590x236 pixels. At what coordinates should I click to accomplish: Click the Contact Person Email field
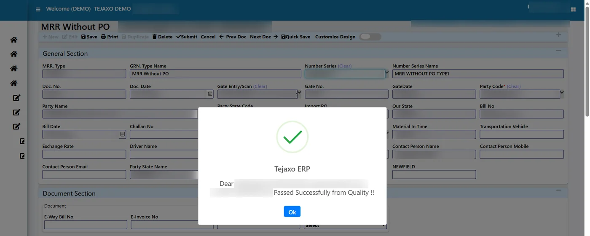[x=84, y=174]
